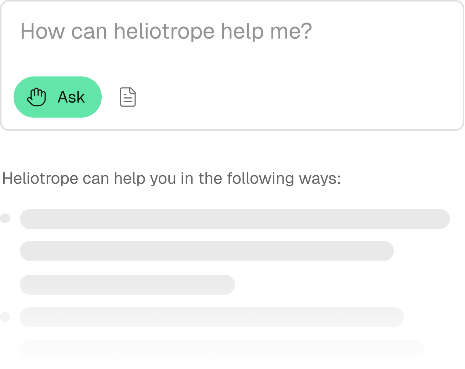
Task: Select the first loading placeholder line
Action: pos(235,219)
